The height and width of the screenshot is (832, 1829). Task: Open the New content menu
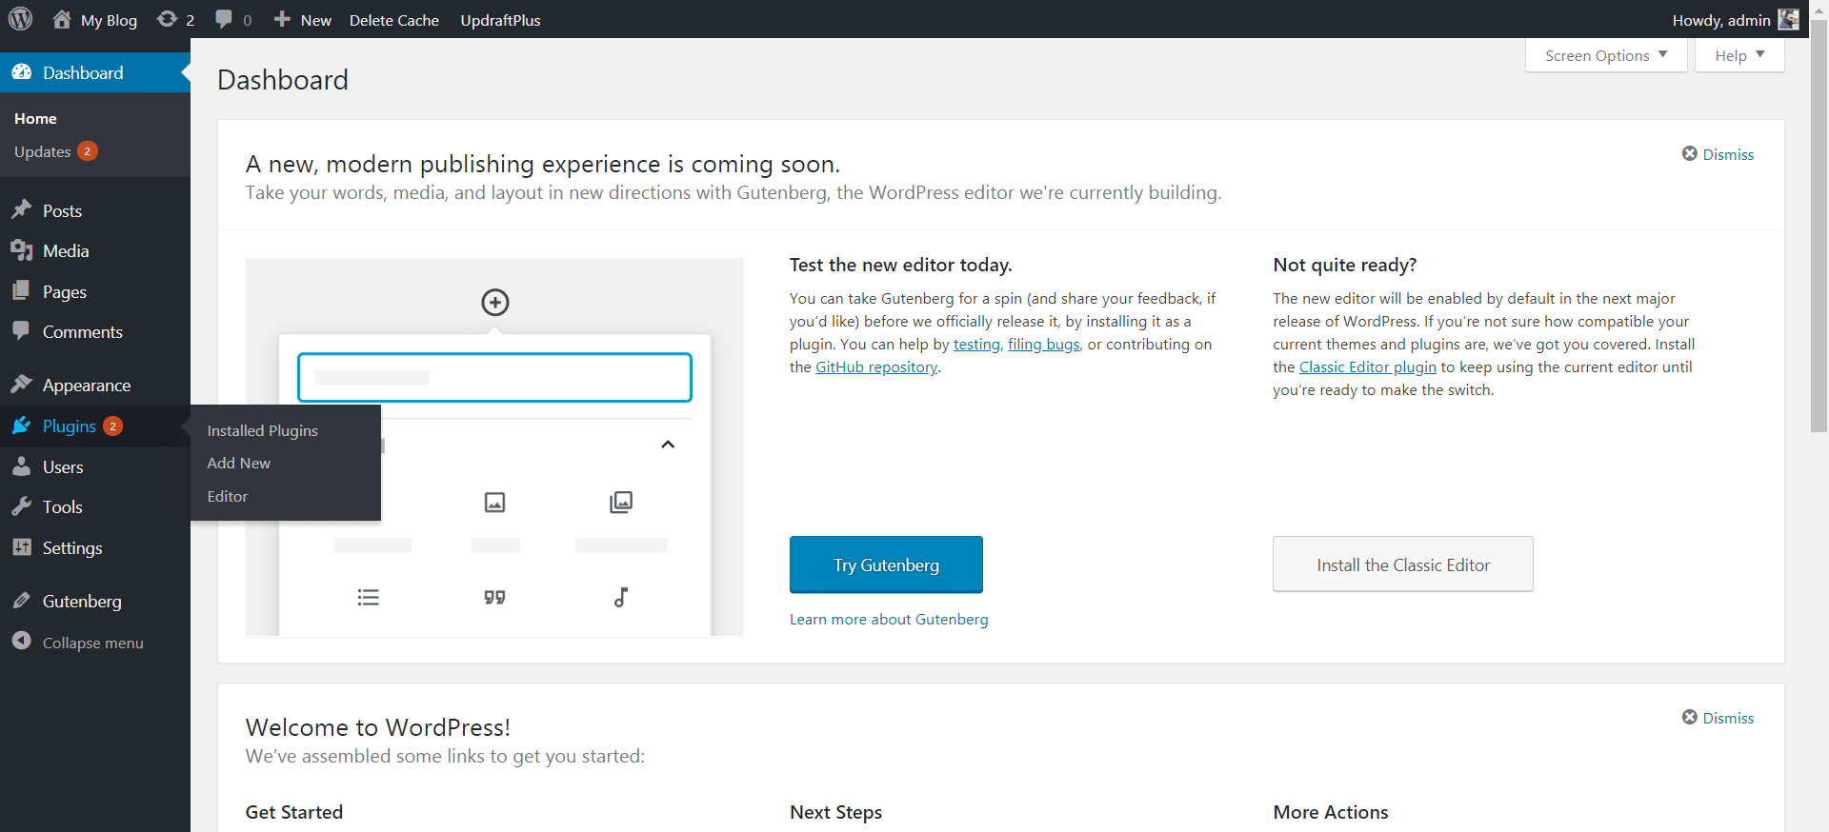(x=303, y=19)
